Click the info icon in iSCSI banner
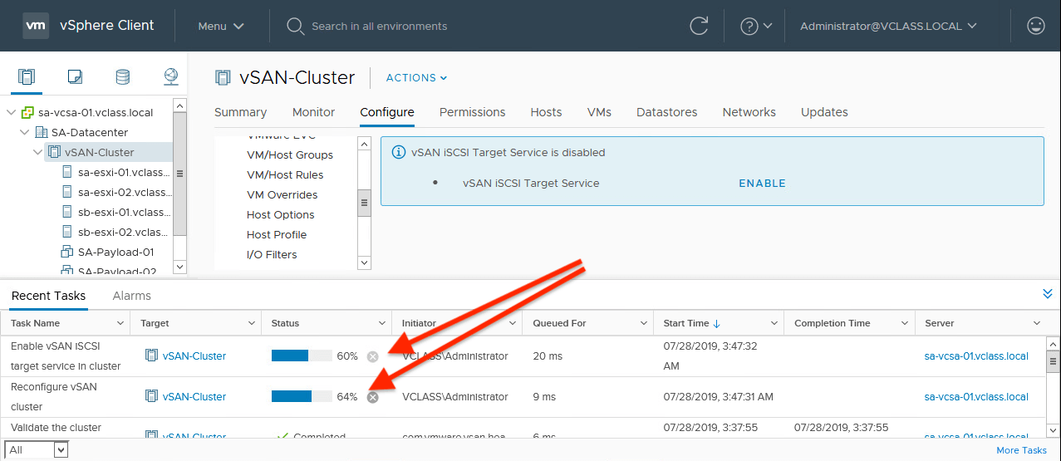 [x=399, y=153]
